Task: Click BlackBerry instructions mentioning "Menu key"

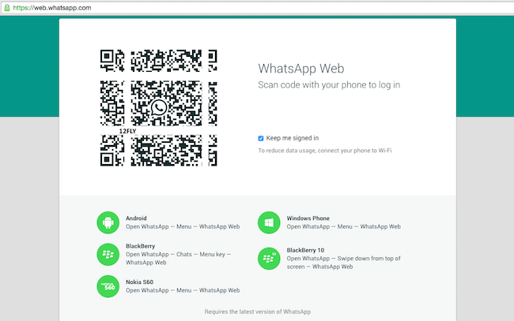Action: coord(179,258)
